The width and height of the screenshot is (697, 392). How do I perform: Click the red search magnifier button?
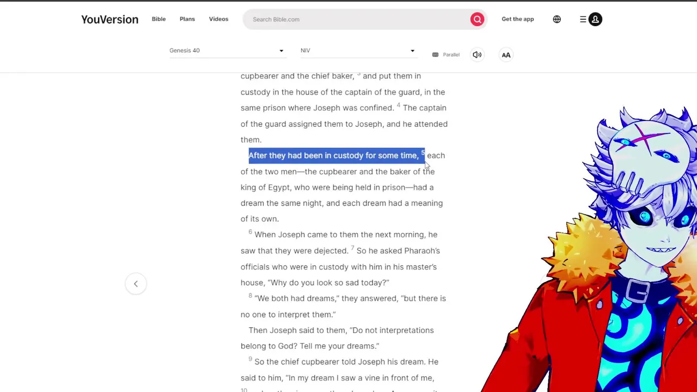[x=477, y=19]
